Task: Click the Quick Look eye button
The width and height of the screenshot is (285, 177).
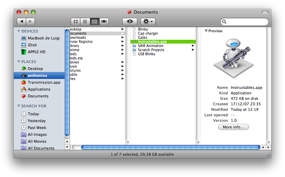Action: (x=130, y=22)
